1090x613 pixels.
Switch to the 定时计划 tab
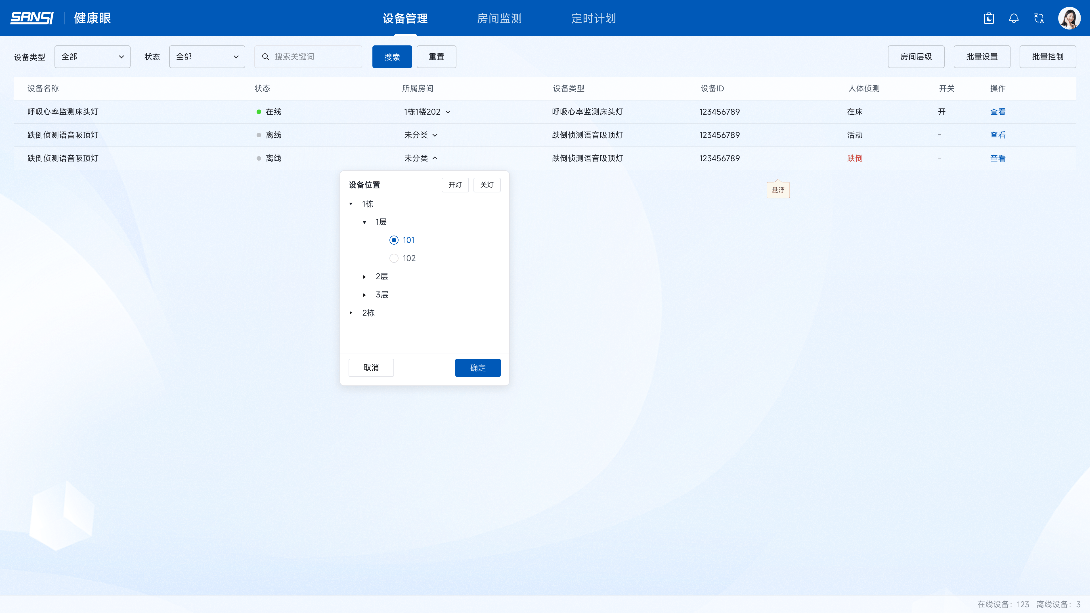coord(594,18)
